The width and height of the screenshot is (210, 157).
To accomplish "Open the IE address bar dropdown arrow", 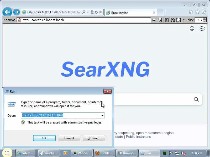I will point(88,12).
